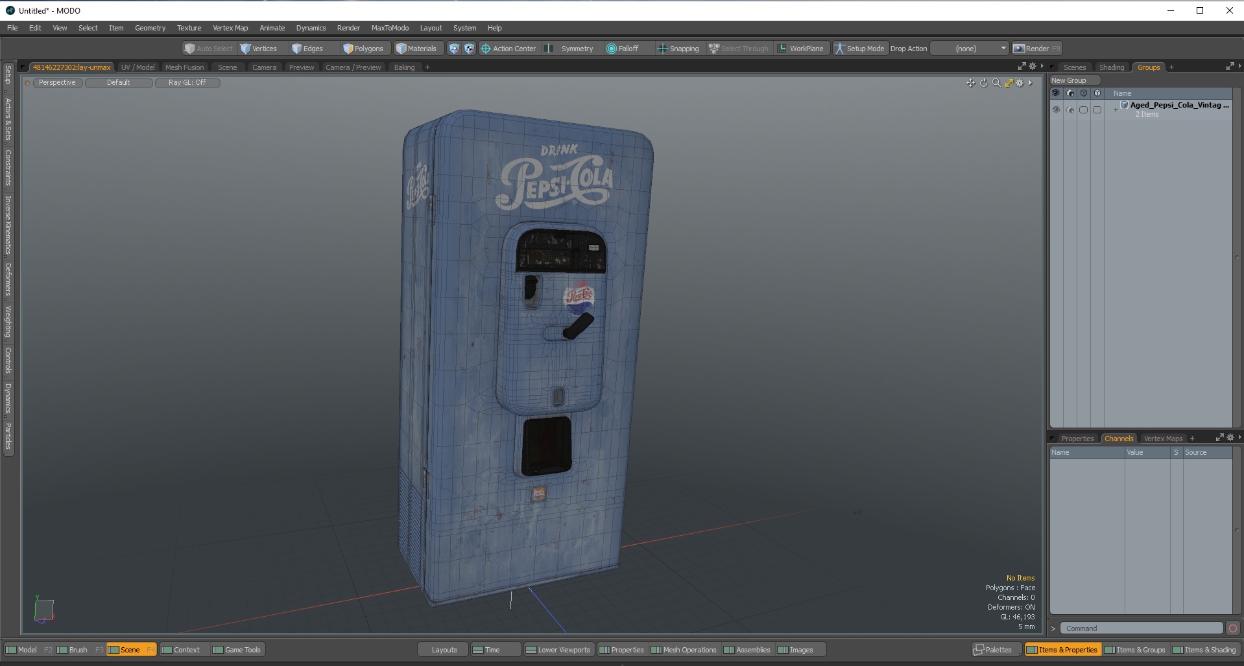
Task: Click the New Group button
Action: coord(1075,80)
